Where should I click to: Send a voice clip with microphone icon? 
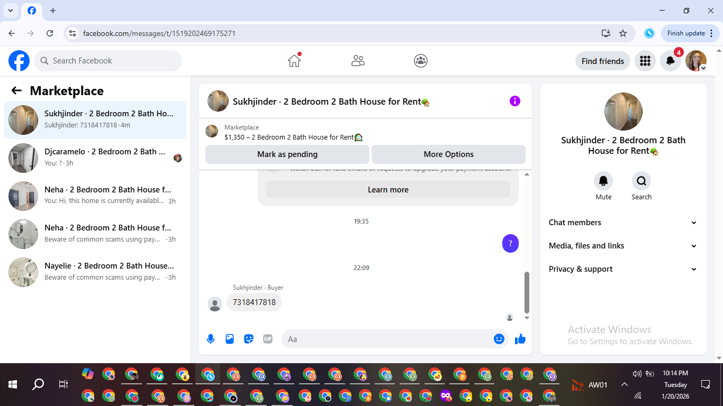pyautogui.click(x=211, y=339)
